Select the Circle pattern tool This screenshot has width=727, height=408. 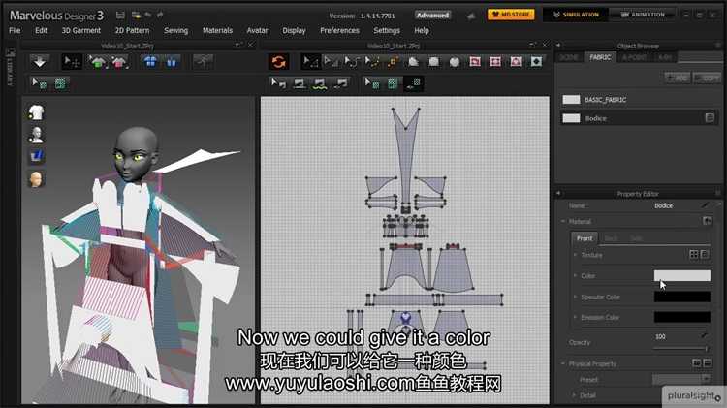click(455, 62)
